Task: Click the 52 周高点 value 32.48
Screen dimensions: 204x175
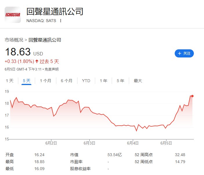Action: tap(180, 155)
